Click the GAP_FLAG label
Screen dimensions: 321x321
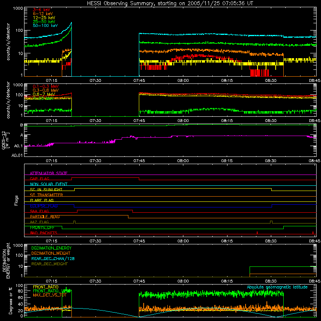pyautogui.click(x=39, y=179)
